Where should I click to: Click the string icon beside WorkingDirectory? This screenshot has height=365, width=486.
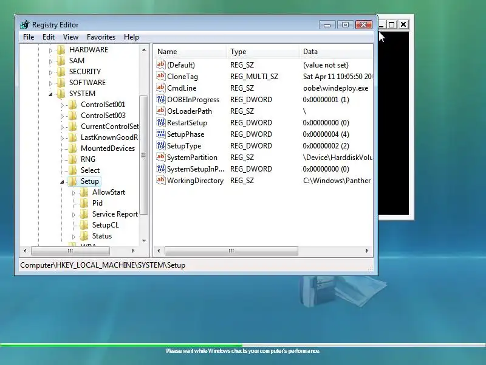point(160,180)
